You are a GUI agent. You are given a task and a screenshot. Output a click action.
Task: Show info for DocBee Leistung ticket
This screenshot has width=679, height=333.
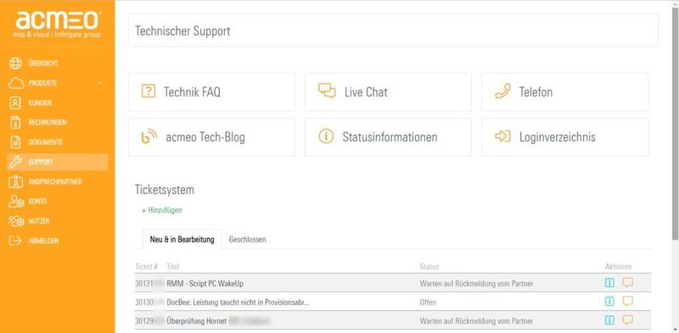coord(609,302)
